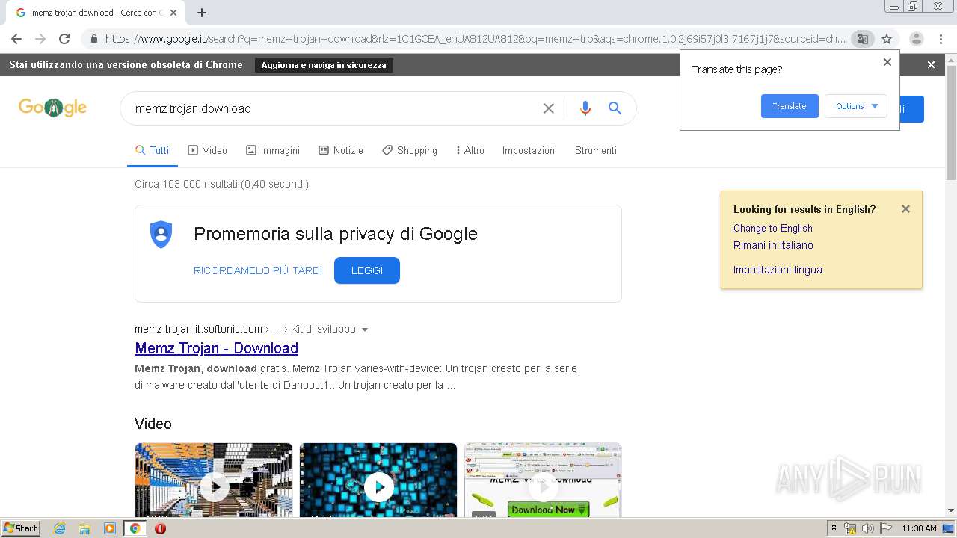Start voice search with the microphone icon
This screenshot has width=957, height=538.
coord(585,108)
